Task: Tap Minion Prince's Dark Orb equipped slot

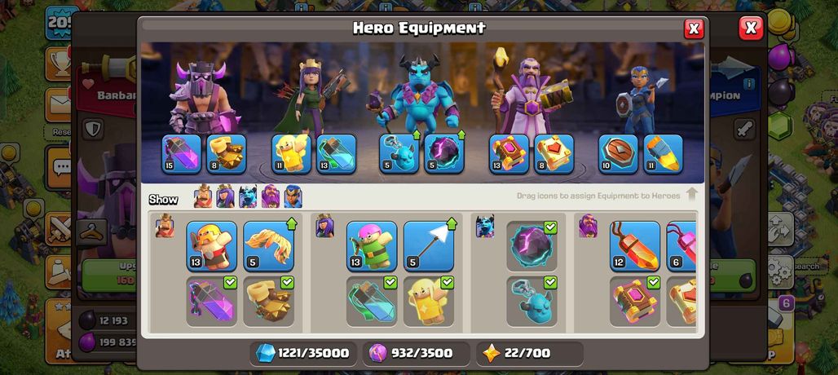Action: pos(444,154)
